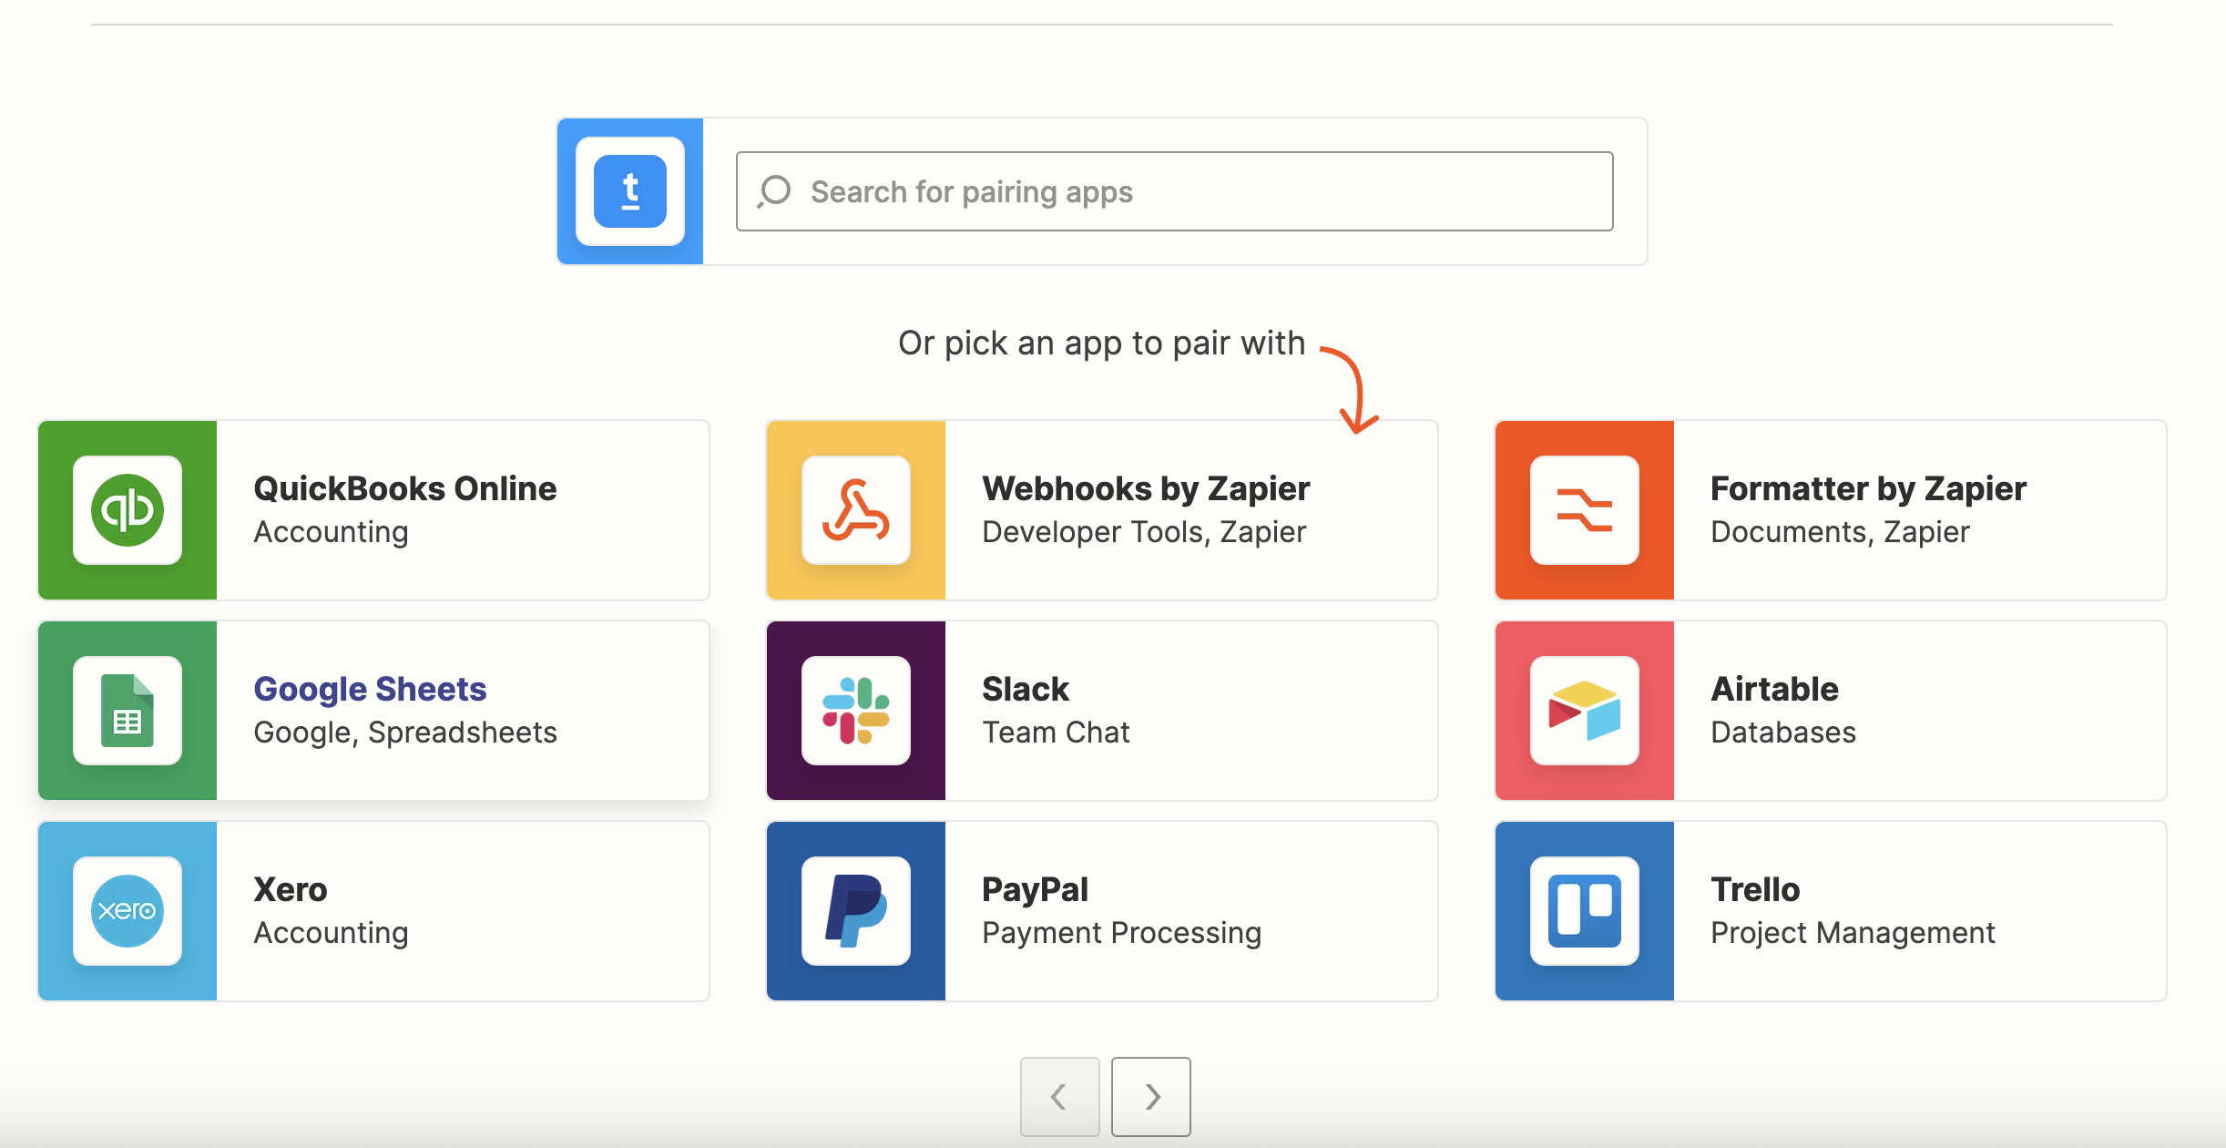This screenshot has height=1148, width=2226.
Task: Select the Xero app title
Action: (291, 889)
